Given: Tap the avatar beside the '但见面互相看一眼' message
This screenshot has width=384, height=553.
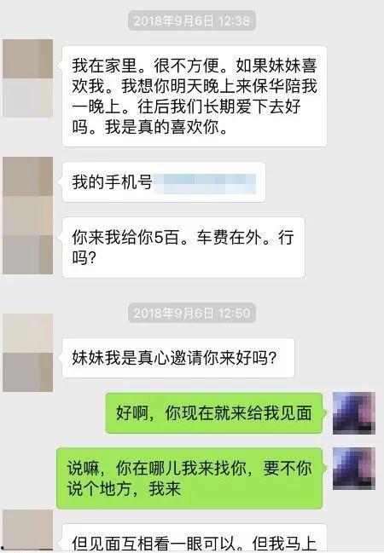Looking at the screenshot, I should click(x=27, y=531).
